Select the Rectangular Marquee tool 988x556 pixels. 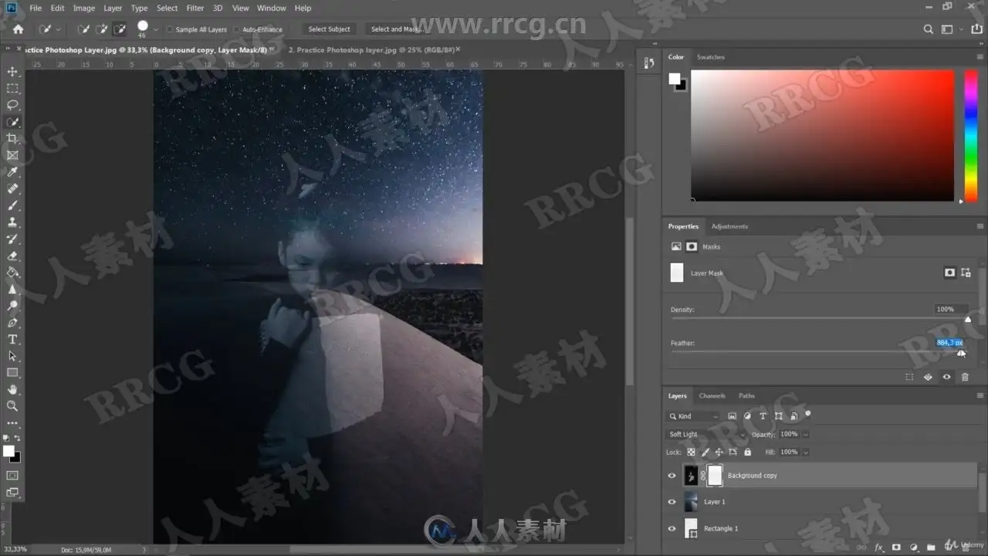(12, 88)
